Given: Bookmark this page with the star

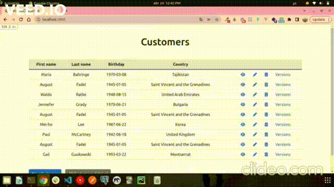Looking at the screenshot, I should (x=217, y=20).
